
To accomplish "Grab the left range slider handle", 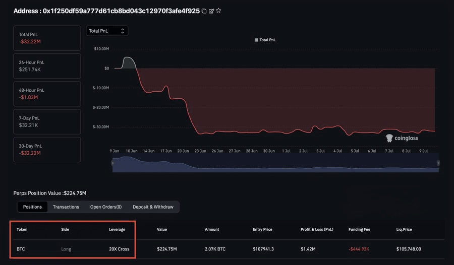I will point(112,163).
